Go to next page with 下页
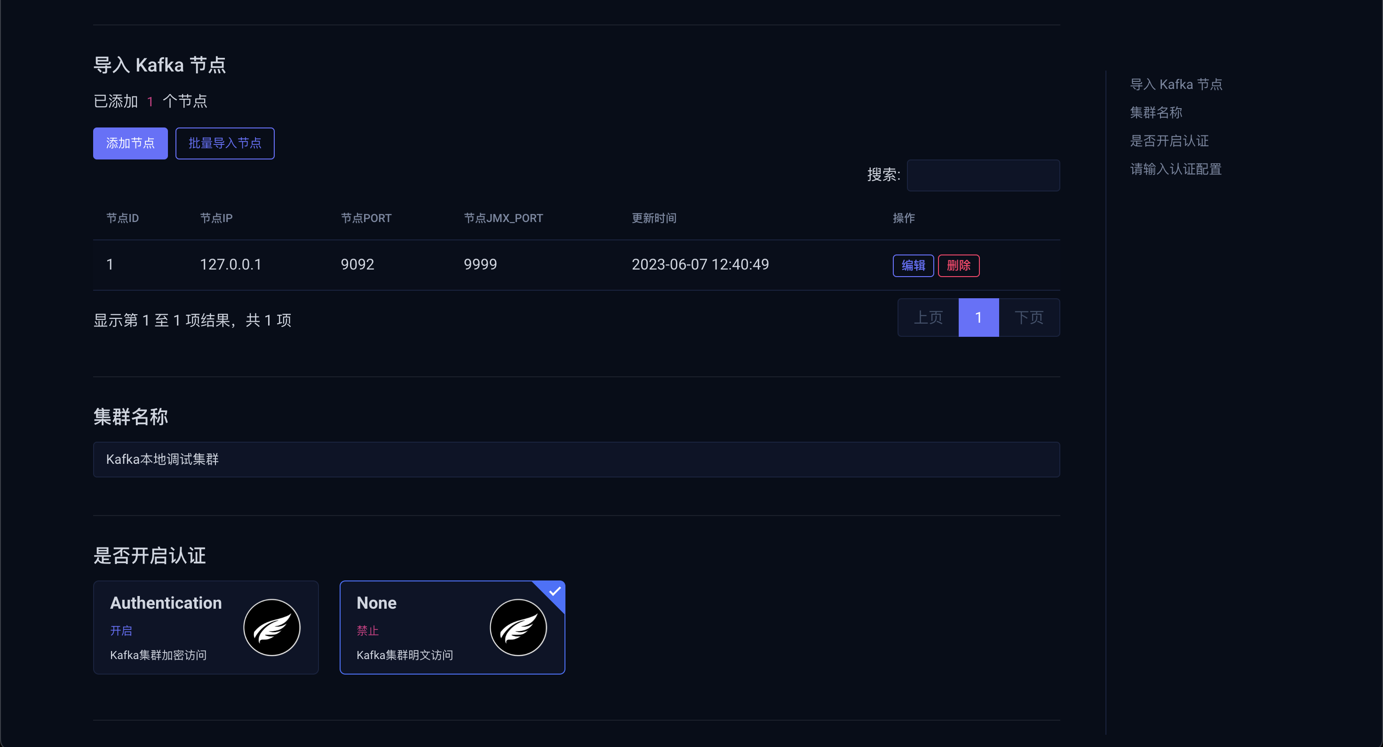This screenshot has width=1383, height=747. click(x=1029, y=318)
